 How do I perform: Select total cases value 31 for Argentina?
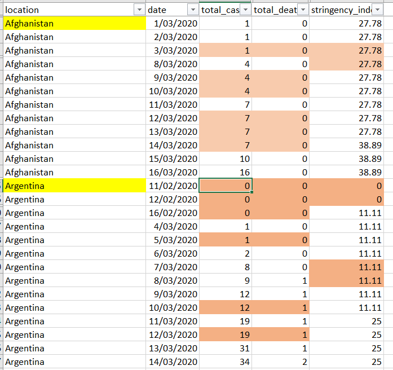[x=226, y=348]
